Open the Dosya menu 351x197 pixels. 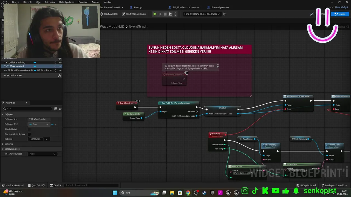pos(16,2)
